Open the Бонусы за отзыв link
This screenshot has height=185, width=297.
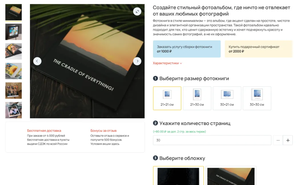(103, 130)
